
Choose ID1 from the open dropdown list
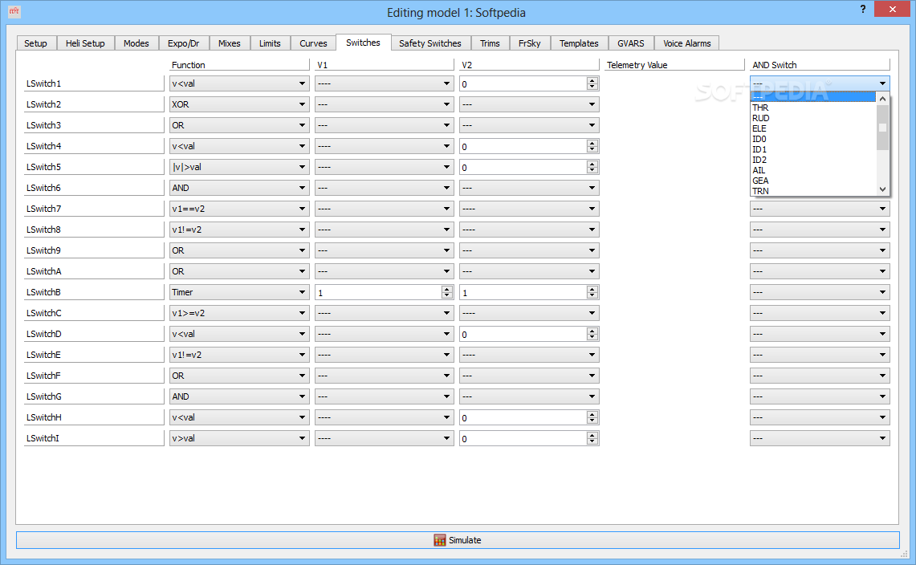click(813, 149)
